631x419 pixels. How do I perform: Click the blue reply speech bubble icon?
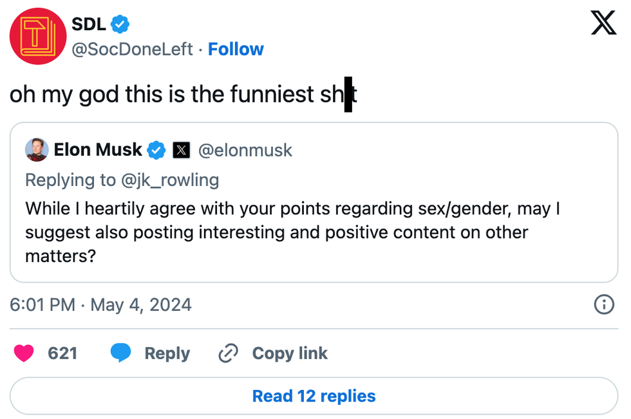click(x=120, y=353)
